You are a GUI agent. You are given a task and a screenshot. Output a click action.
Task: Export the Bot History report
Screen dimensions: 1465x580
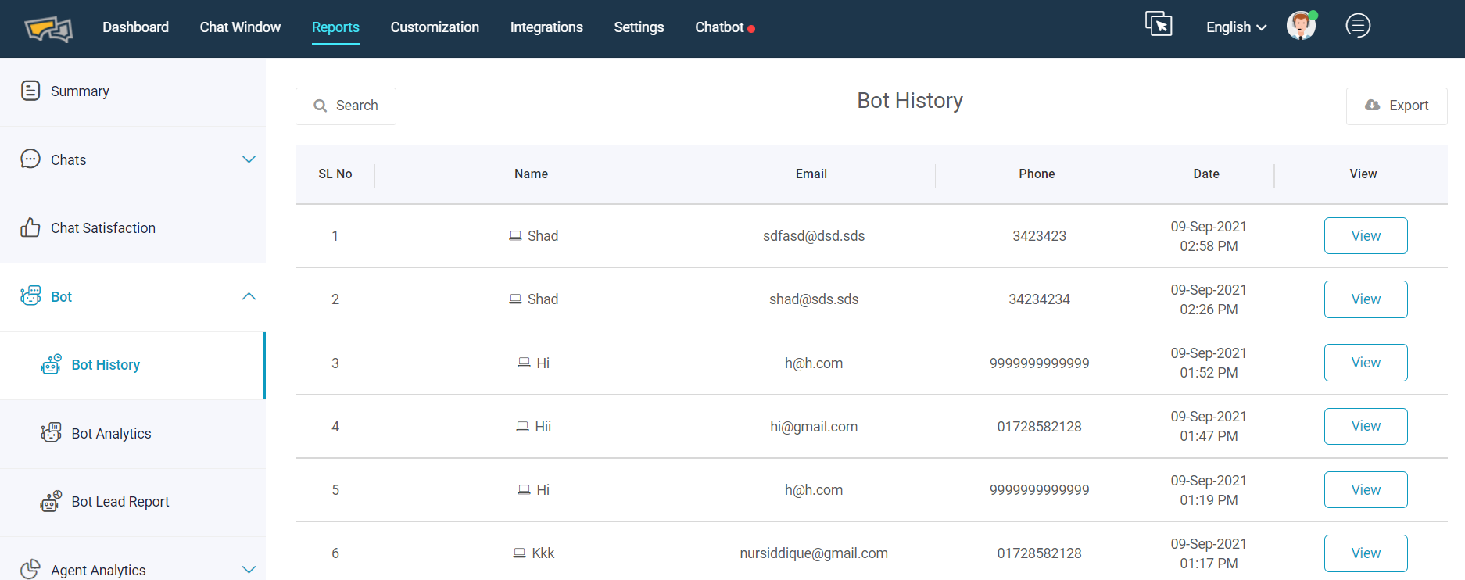tap(1396, 106)
